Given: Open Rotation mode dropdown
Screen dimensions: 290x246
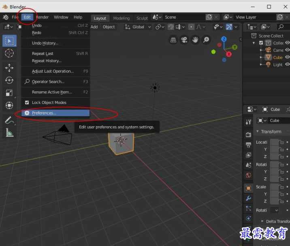Looking at the screenshot, I should [x=275, y=210].
